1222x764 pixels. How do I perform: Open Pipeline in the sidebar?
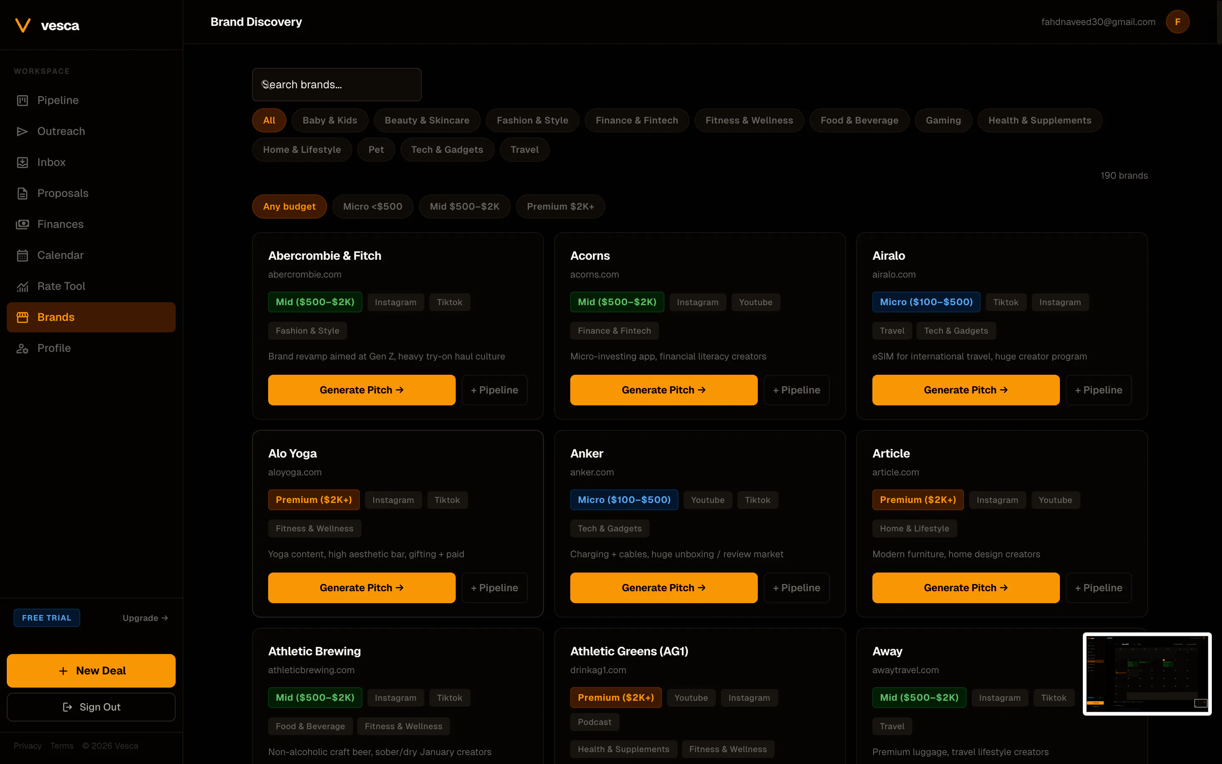91,100
